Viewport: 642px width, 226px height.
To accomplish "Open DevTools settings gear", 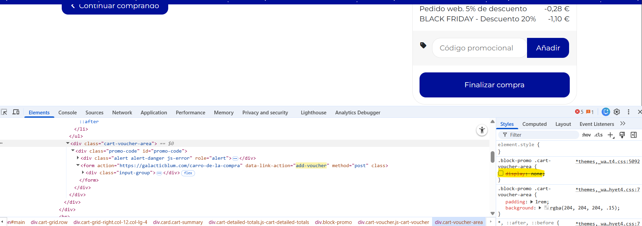I will (x=617, y=112).
